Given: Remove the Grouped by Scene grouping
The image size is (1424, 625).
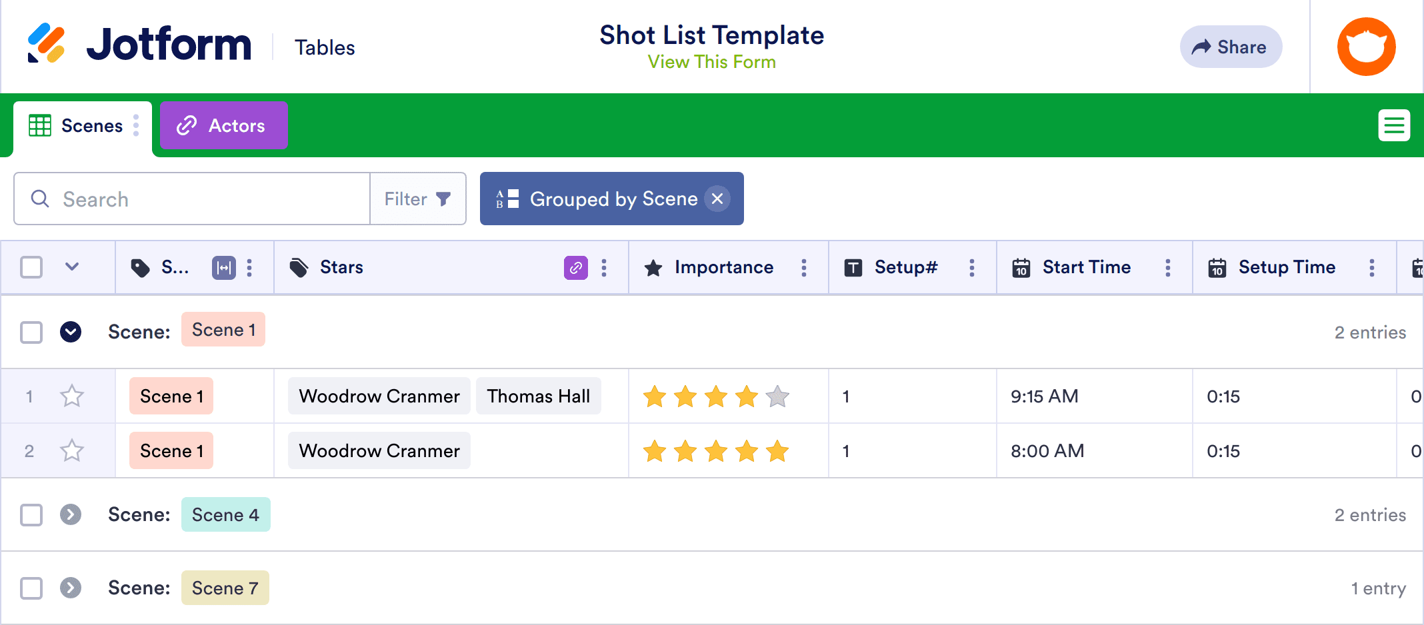Looking at the screenshot, I should [717, 199].
